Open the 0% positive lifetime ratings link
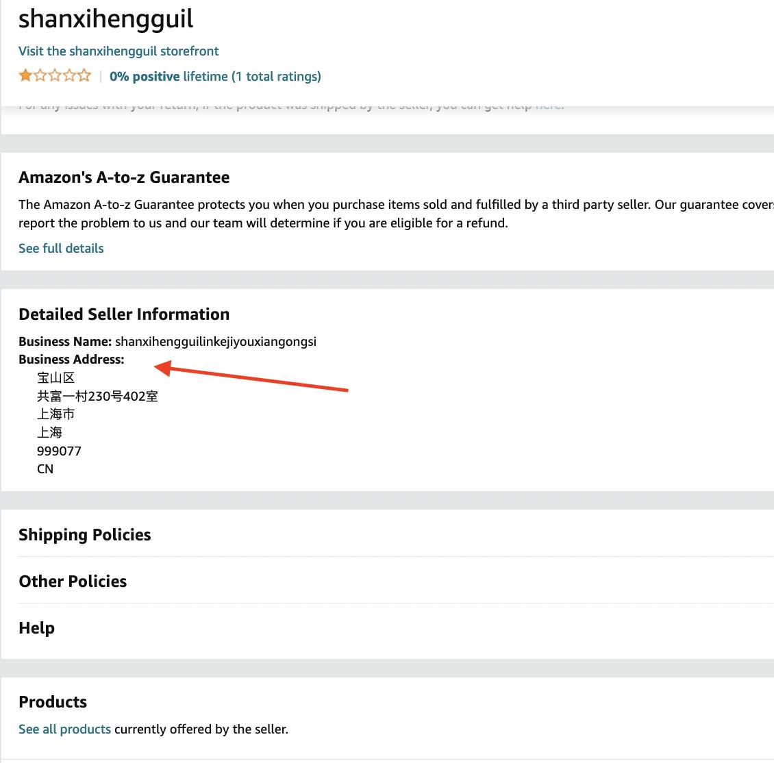Image resolution: width=774 pixels, height=763 pixels. (x=215, y=77)
